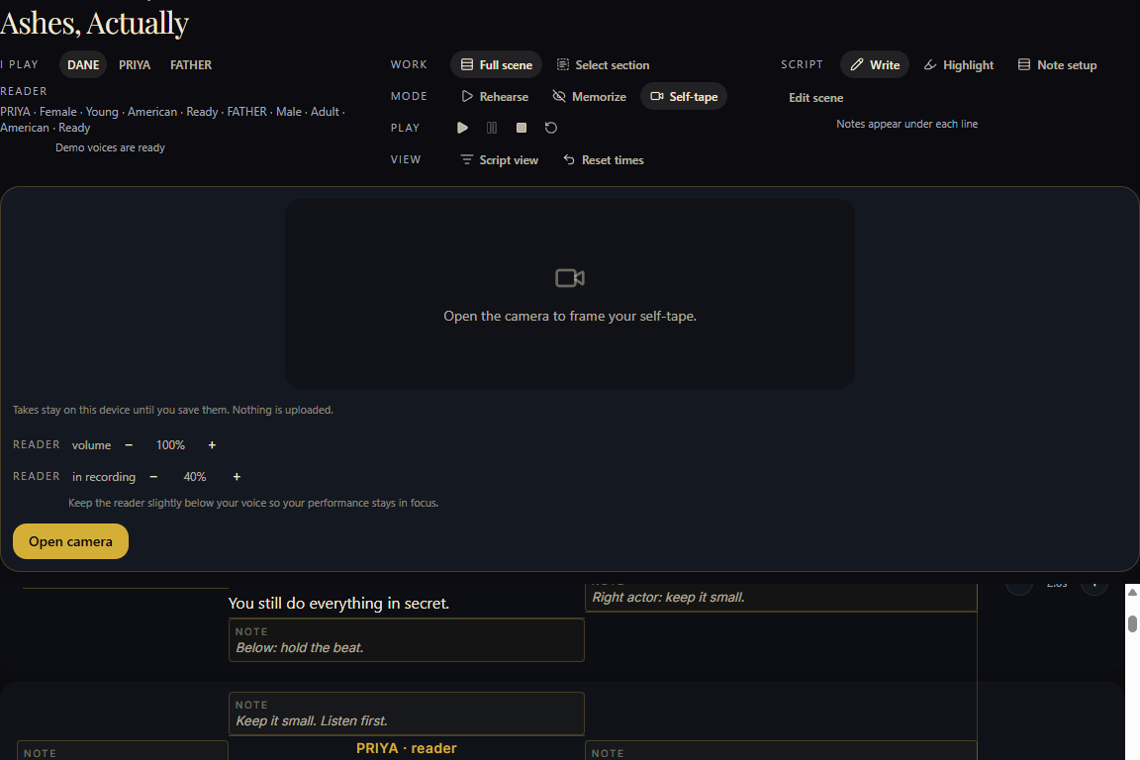Reset times for the scene
Image resolution: width=1140 pixels, height=760 pixels.
pos(604,160)
